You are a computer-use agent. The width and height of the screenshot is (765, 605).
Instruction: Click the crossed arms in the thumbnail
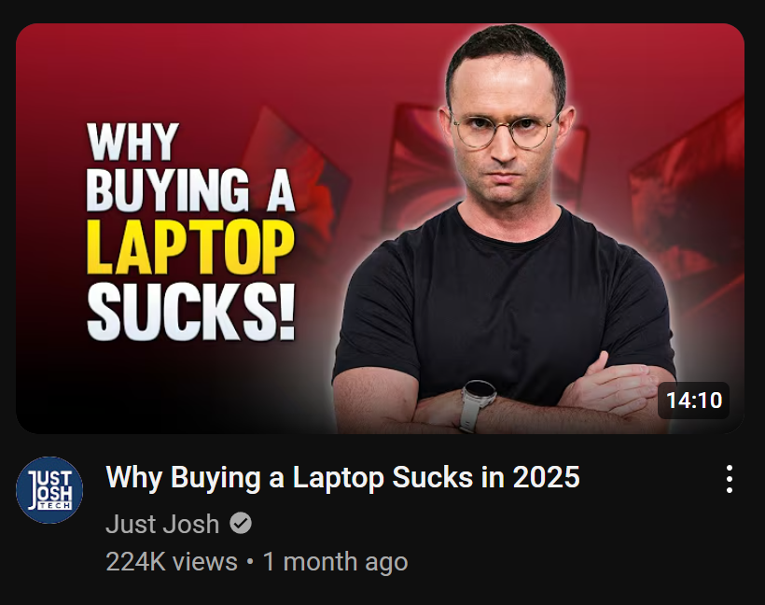pos(503,398)
